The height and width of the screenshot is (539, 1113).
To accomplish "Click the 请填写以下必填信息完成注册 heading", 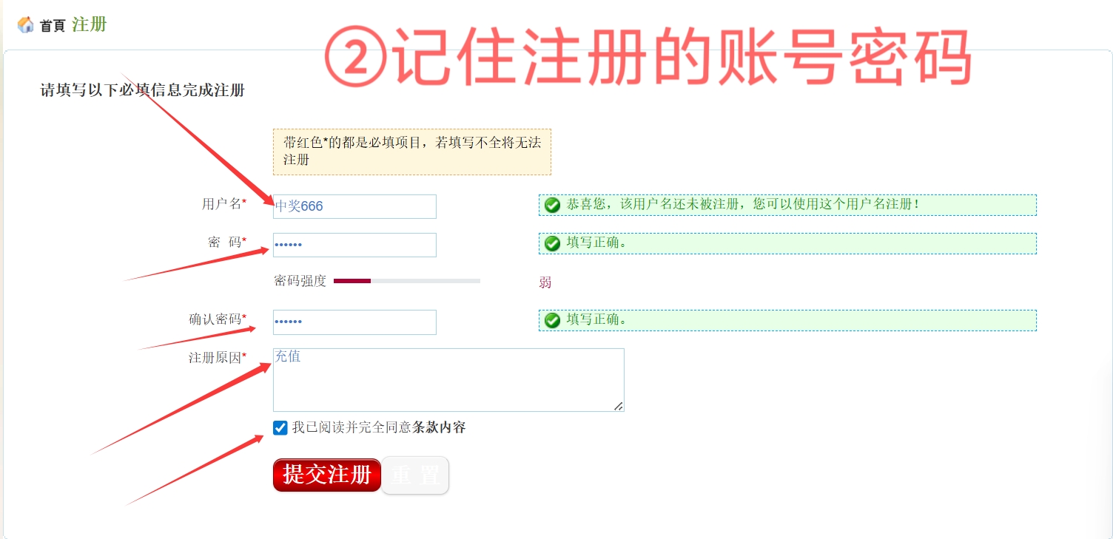I will [x=142, y=91].
